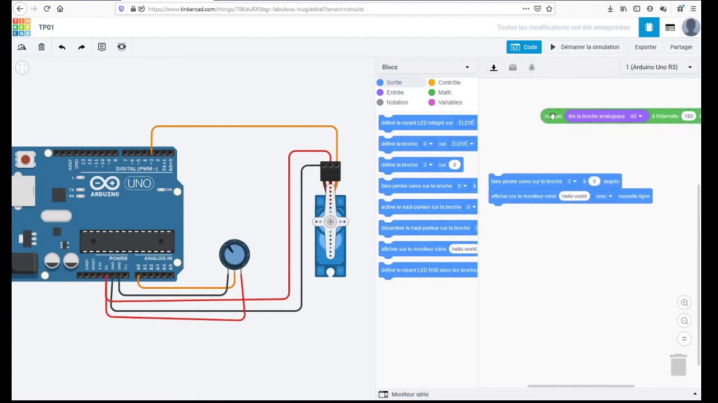Click the potentiometer knob in the circuit

[234, 255]
